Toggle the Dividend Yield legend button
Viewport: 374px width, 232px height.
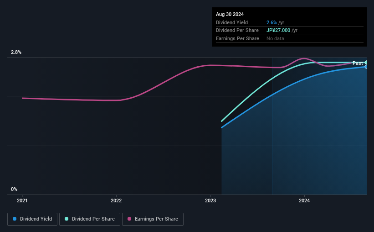(x=32, y=219)
